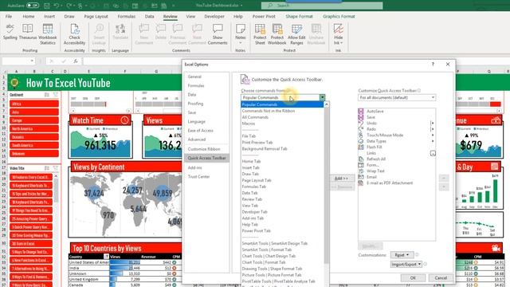Click the Search box in title bar

pos(322,6)
